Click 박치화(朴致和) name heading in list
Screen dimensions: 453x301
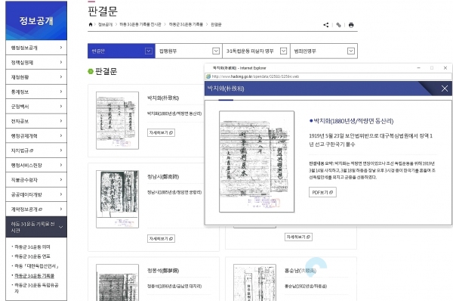tap(163, 98)
